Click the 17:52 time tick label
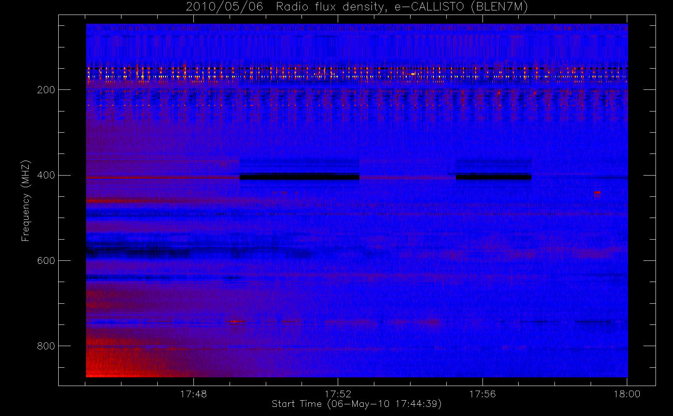This screenshot has width=673, height=416. pos(338,394)
